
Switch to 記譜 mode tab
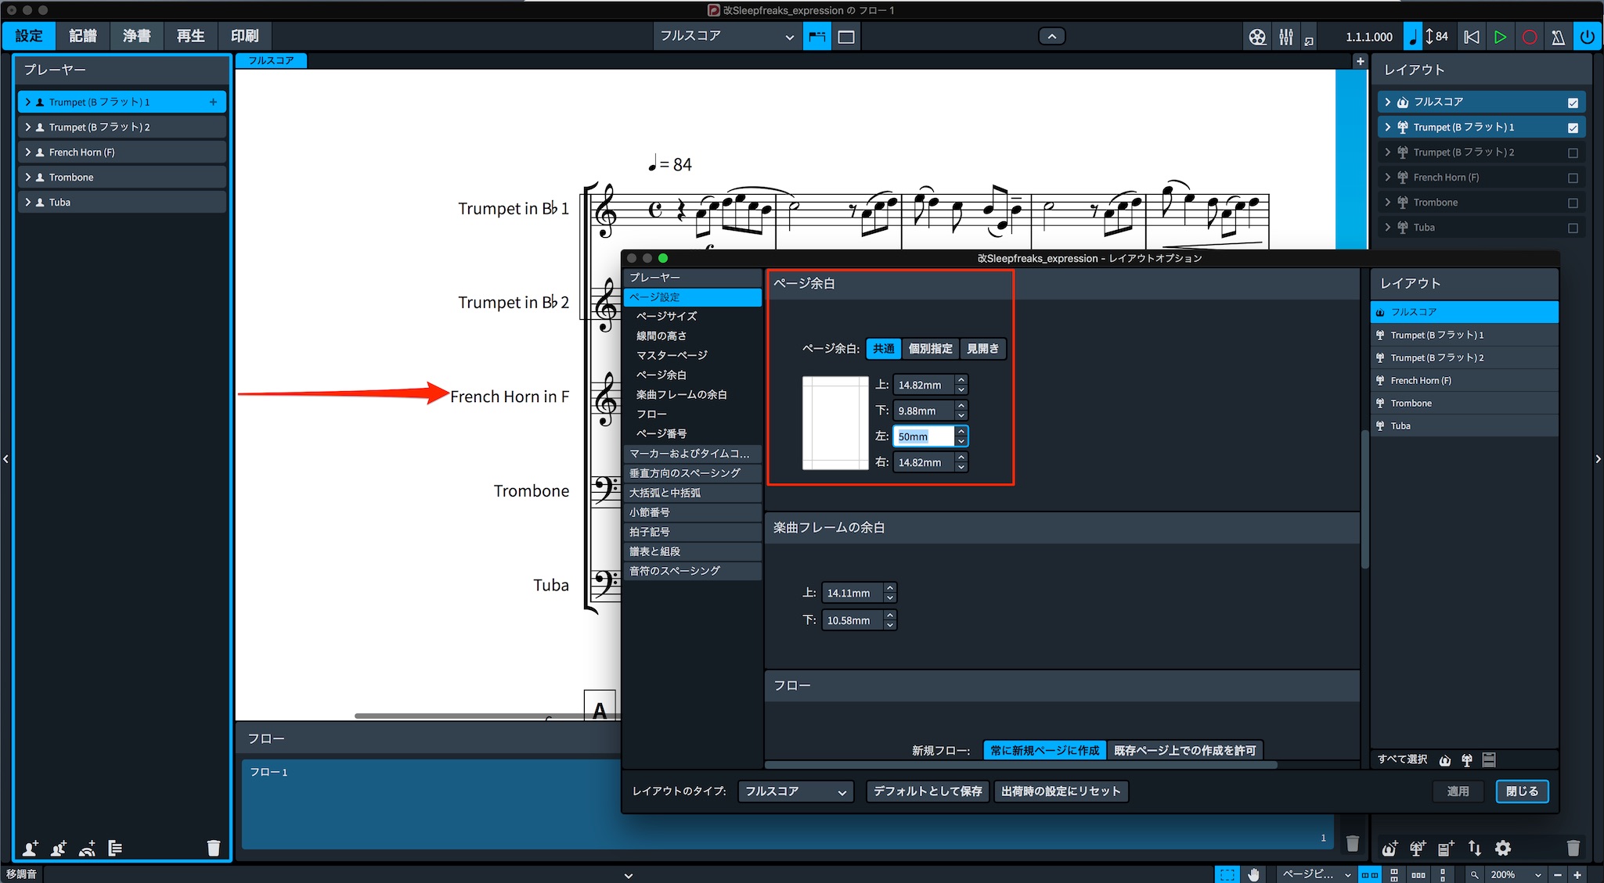pos(83,36)
